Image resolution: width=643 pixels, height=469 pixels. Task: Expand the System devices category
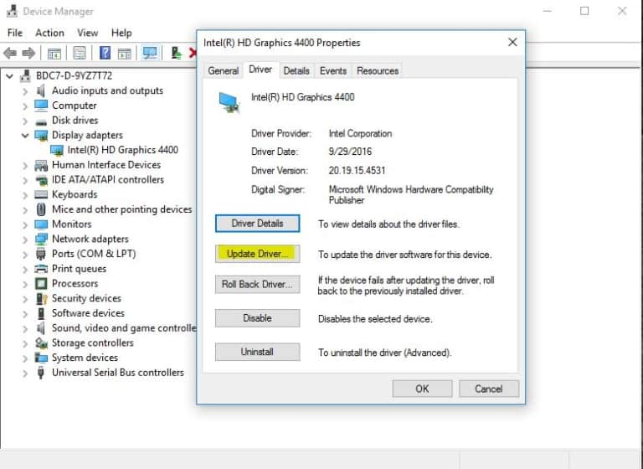[x=25, y=358]
